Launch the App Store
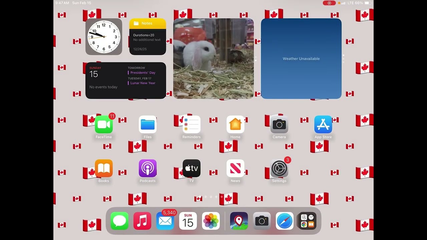427x240 pixels. (x=323, y=125)
